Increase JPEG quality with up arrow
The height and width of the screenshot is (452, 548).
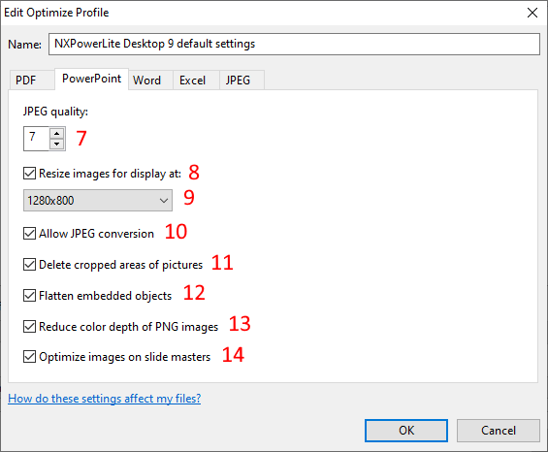pos(56,133)
